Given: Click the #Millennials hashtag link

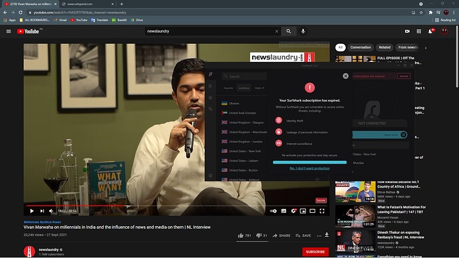Looking at the screenshot, I should coord(32,222).
